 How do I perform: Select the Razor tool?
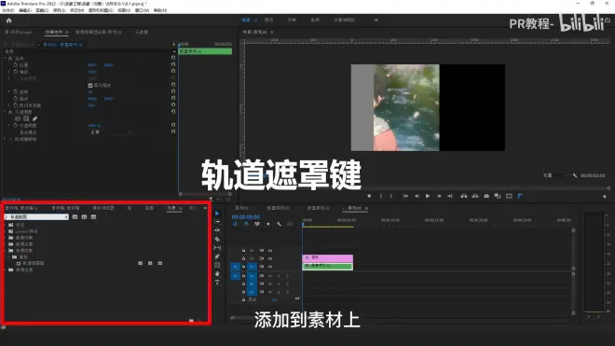pyautogui.click(x=217, y=239)
